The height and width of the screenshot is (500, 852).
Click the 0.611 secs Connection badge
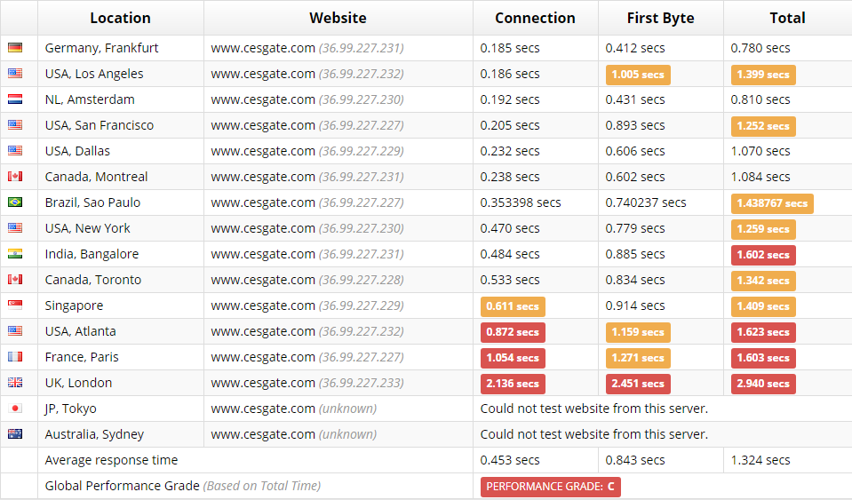pyautogui.click(x=513, y=306)
